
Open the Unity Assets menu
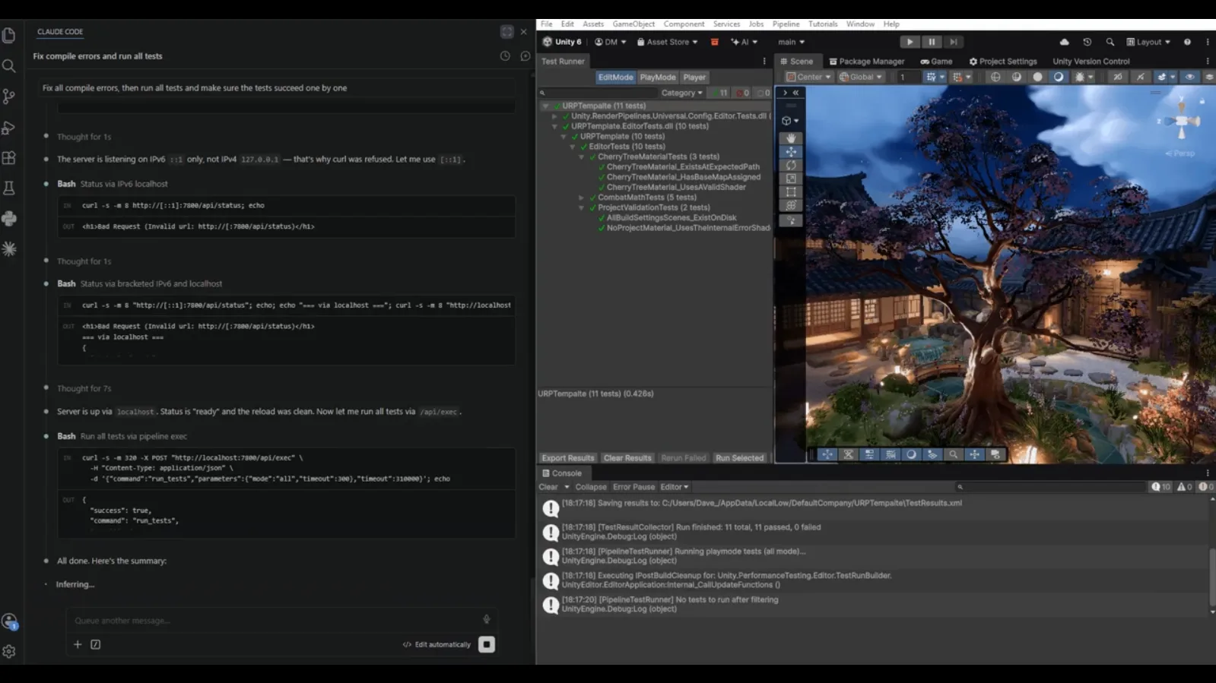pyautogui.click(x=593, y=24)
